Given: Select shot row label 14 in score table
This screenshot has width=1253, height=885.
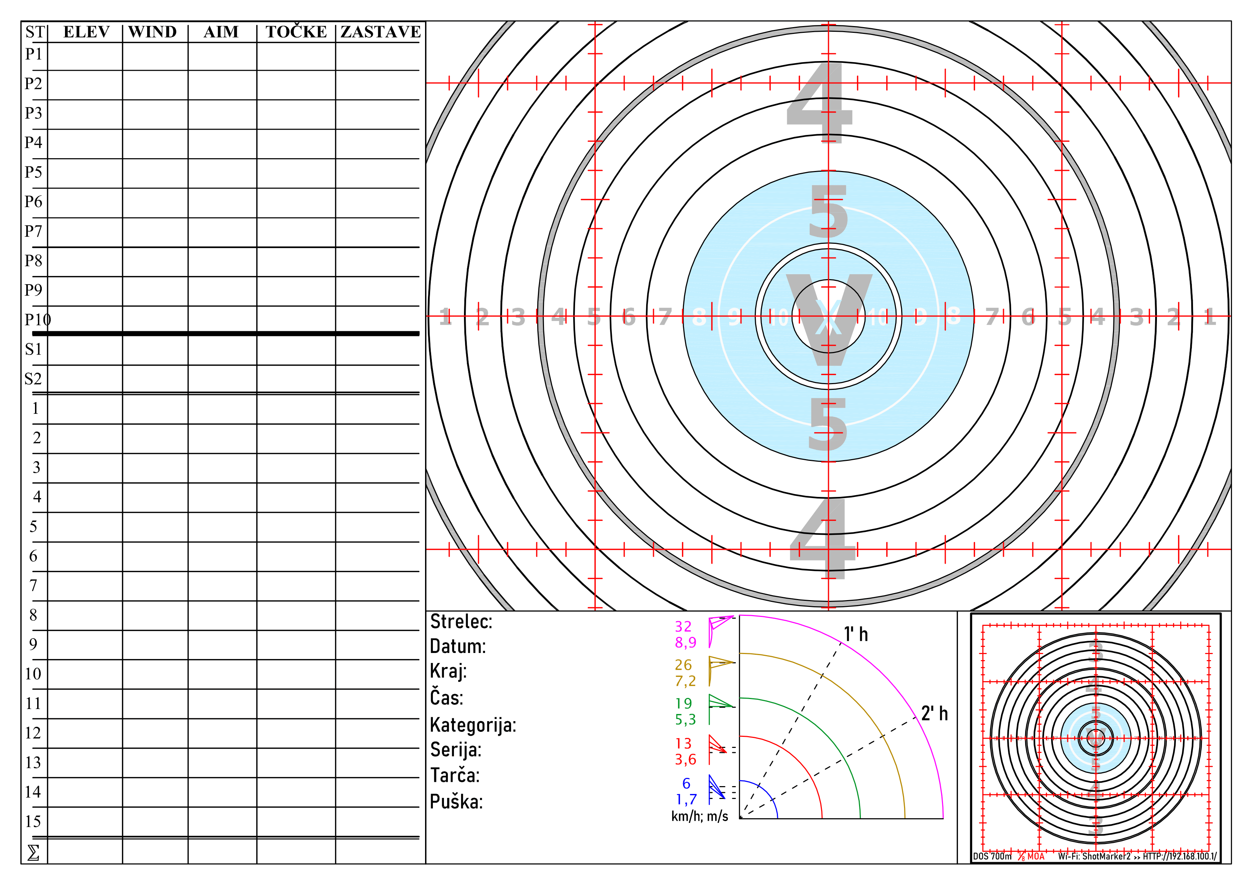Looking at the screenshot, I should (x=33, y=792).
